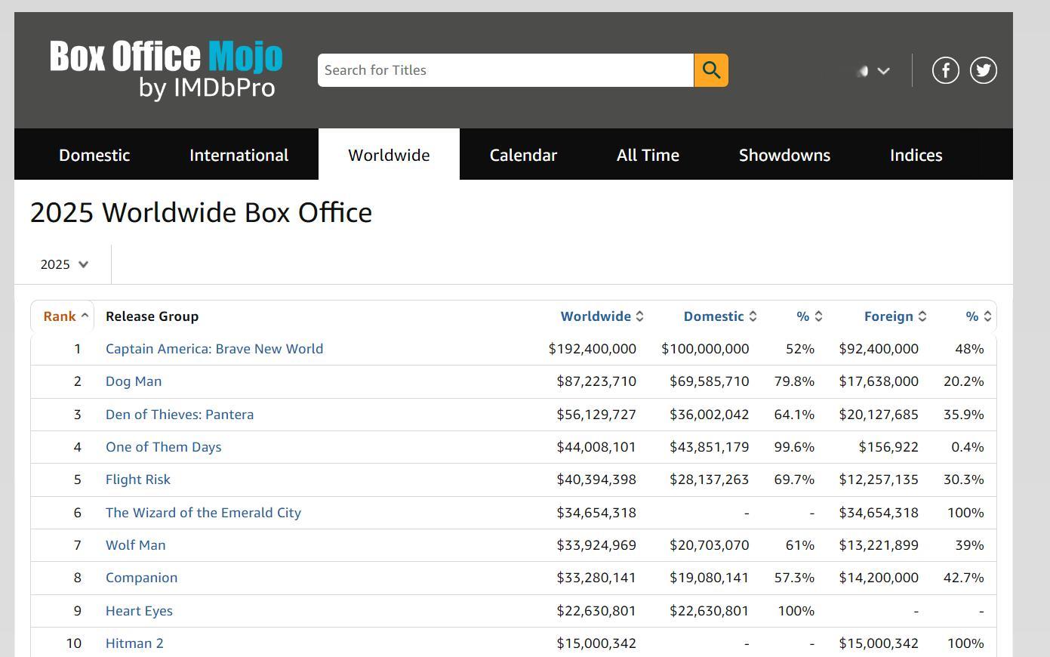Viewport: 1050px width, 657px height.
Task: Click foreign gross $13,221,899
Action: point(879,545)
